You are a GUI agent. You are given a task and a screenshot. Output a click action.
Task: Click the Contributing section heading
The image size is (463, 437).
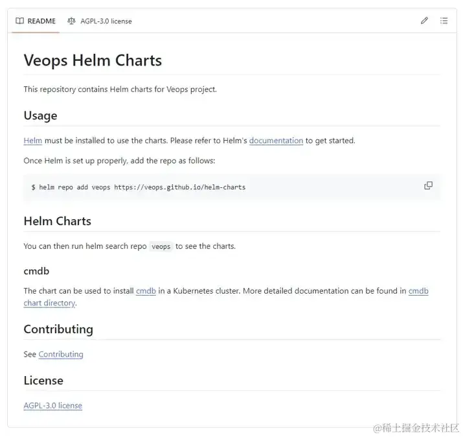pyautogui.click(x=58, y=329)
